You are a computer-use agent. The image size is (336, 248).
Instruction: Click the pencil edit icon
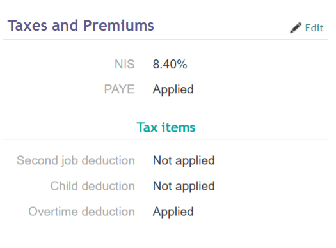point(296,28)
